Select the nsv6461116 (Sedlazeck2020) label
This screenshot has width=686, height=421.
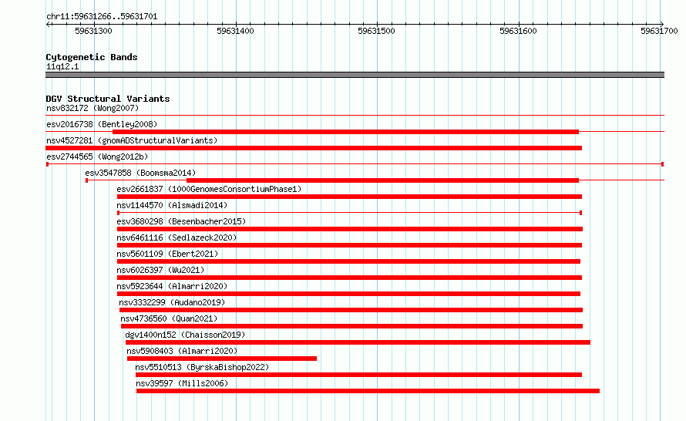(177, 237)
